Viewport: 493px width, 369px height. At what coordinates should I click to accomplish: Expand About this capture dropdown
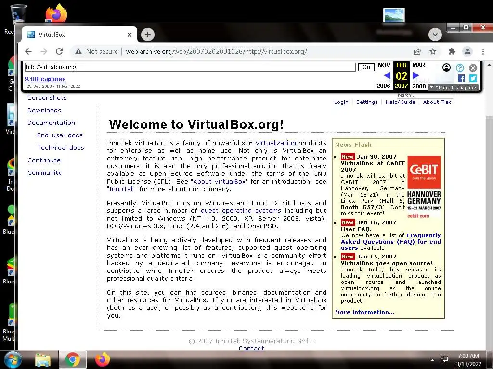coord(453,87)
